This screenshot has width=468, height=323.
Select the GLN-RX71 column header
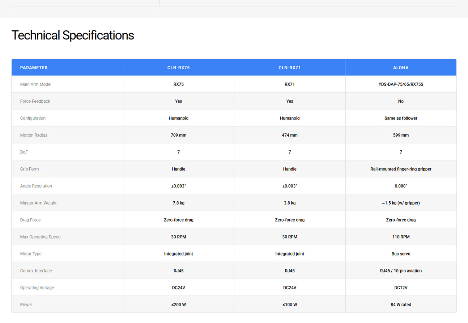[290, 68]
